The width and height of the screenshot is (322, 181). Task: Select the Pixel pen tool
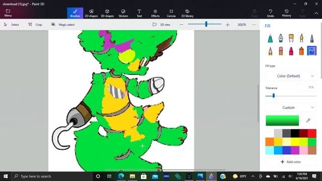312,38
